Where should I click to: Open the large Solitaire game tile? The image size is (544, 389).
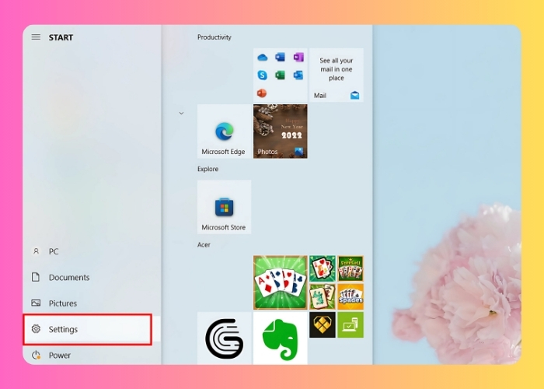pos(280,282)
